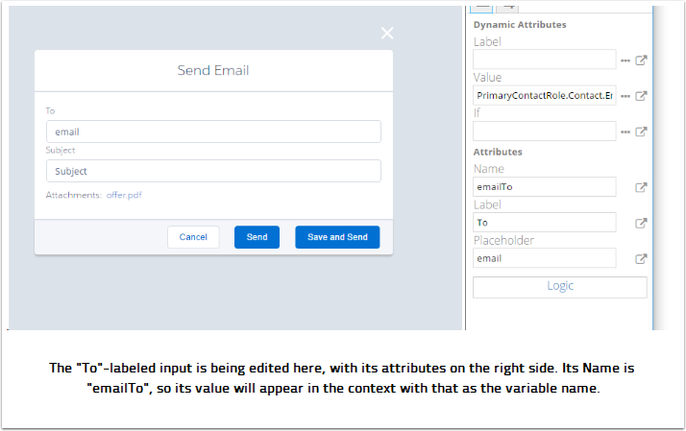The width and height of the screenshot is (686, 431).
Task: Click the ellipsis next to dynamic Label
Action: 625,60
